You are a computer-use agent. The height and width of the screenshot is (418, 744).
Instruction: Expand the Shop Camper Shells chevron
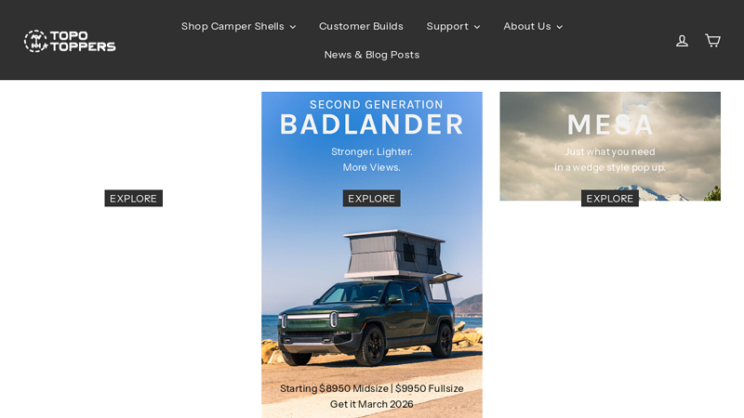click(293, 27)
